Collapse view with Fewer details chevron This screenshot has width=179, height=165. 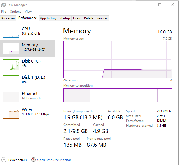(x=4, y=160)
